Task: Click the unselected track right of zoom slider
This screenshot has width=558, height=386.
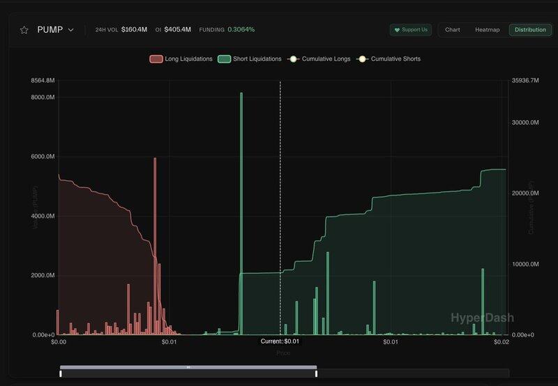Action: [x=412, y=373]
